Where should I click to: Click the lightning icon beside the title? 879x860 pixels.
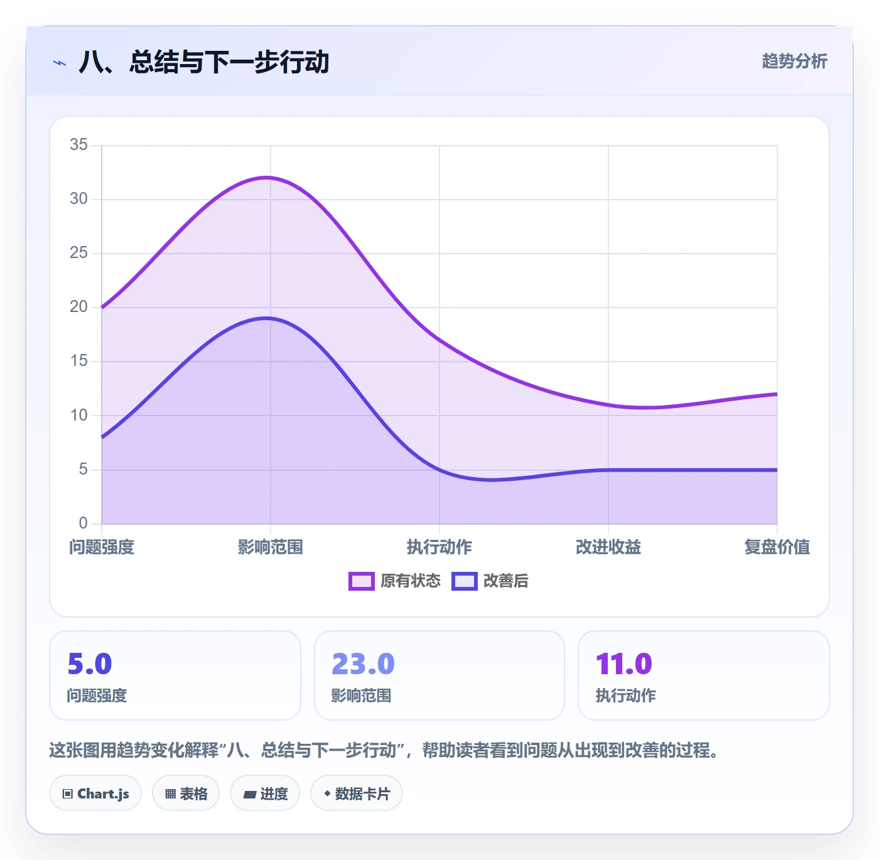(x=60, y=63)
